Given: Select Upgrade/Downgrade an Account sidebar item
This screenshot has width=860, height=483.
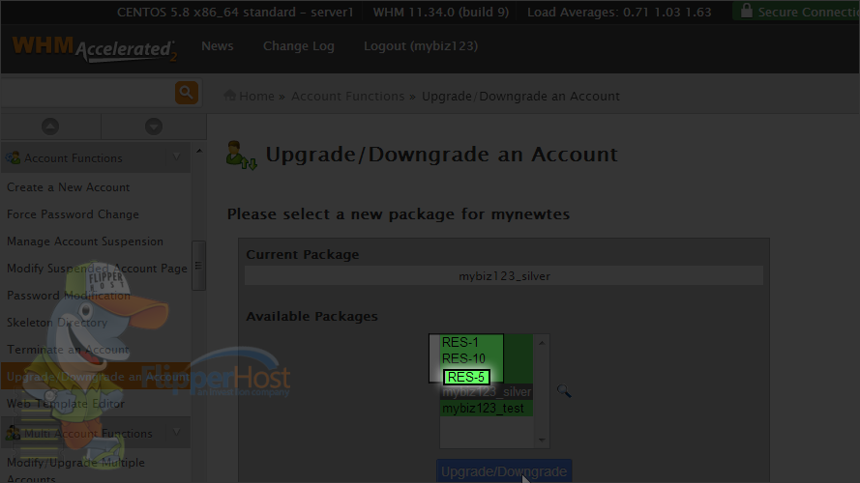Looking at the screenshot, I should 96,376.
